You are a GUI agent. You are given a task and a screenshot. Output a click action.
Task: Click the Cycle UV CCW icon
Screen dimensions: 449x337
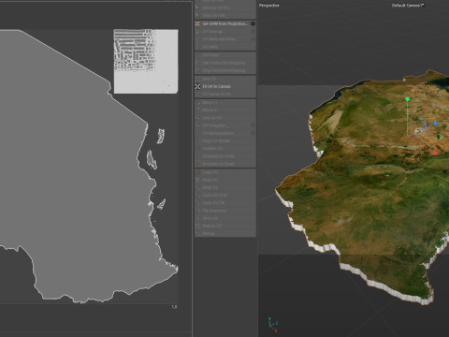(x=197, y=195)
